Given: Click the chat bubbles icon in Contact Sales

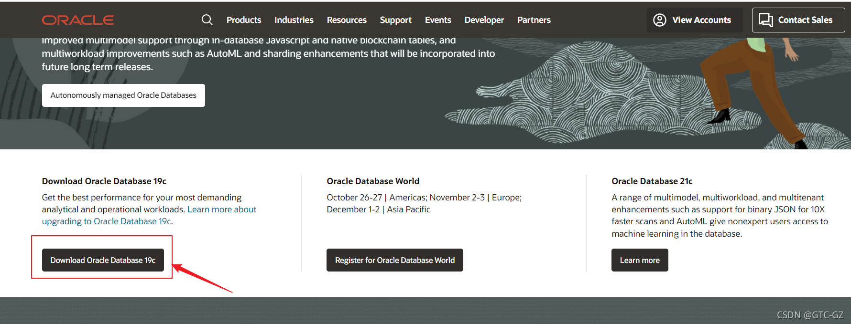Looking at the screenshot, I should tap(766, 20).
